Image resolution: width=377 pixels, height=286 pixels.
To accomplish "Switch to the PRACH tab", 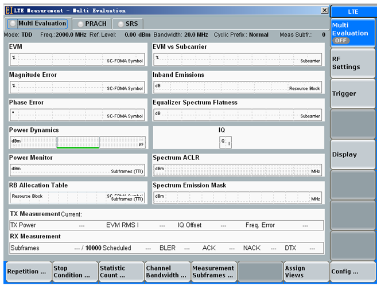I will (x=90, y=23).
